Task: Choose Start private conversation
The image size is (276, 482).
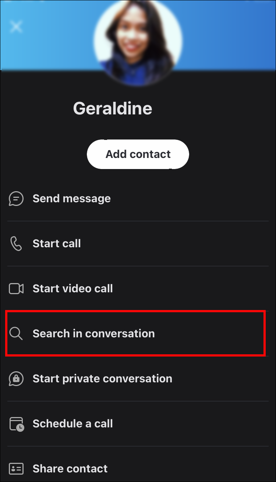Action: (138, 379)
